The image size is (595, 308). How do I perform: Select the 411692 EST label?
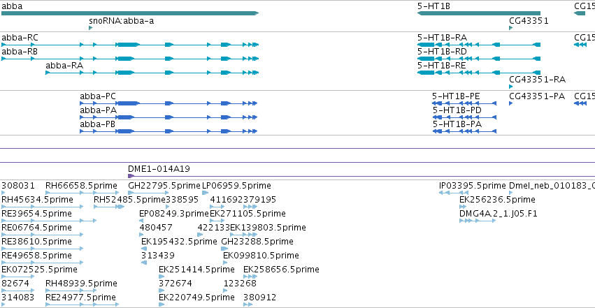[227, 200]
